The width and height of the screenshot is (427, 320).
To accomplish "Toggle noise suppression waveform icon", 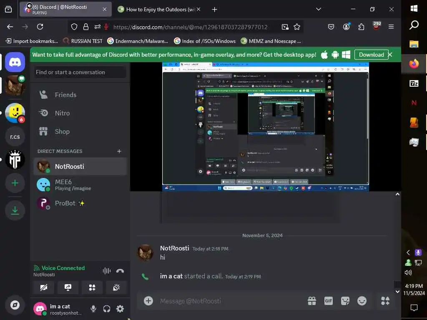I will (107, 270).
